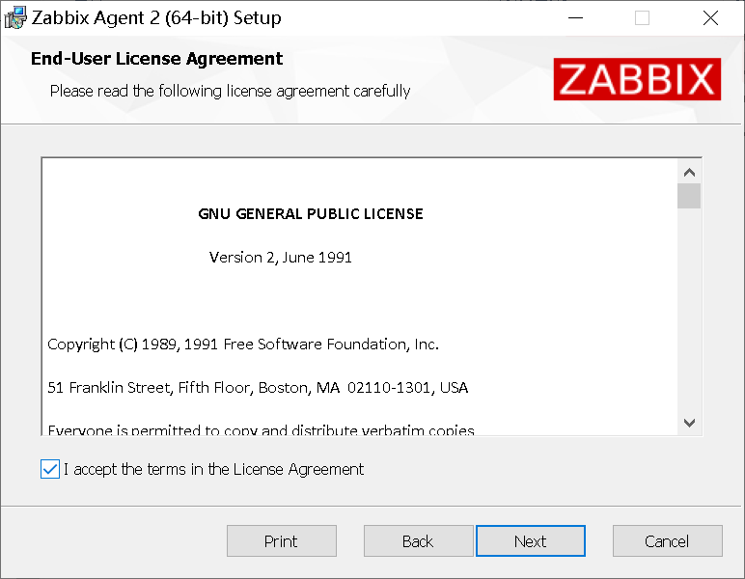Close the setup window with the X

click(710, 17)
